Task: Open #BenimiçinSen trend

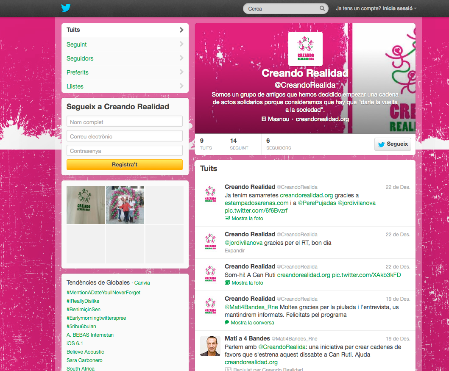Action: (x=84, y=310)
